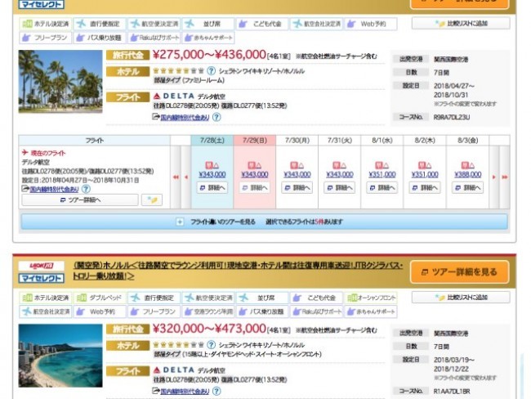Viewport: 531px width, 399px height.
Task: Select the 7/28(土) date column header
Action: [212, 141]
